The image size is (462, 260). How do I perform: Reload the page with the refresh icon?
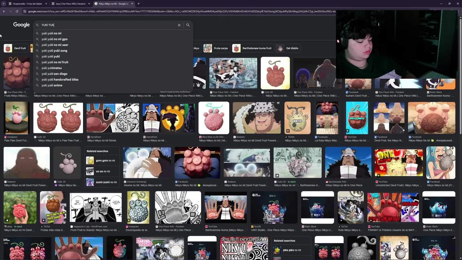click(17, 12)
